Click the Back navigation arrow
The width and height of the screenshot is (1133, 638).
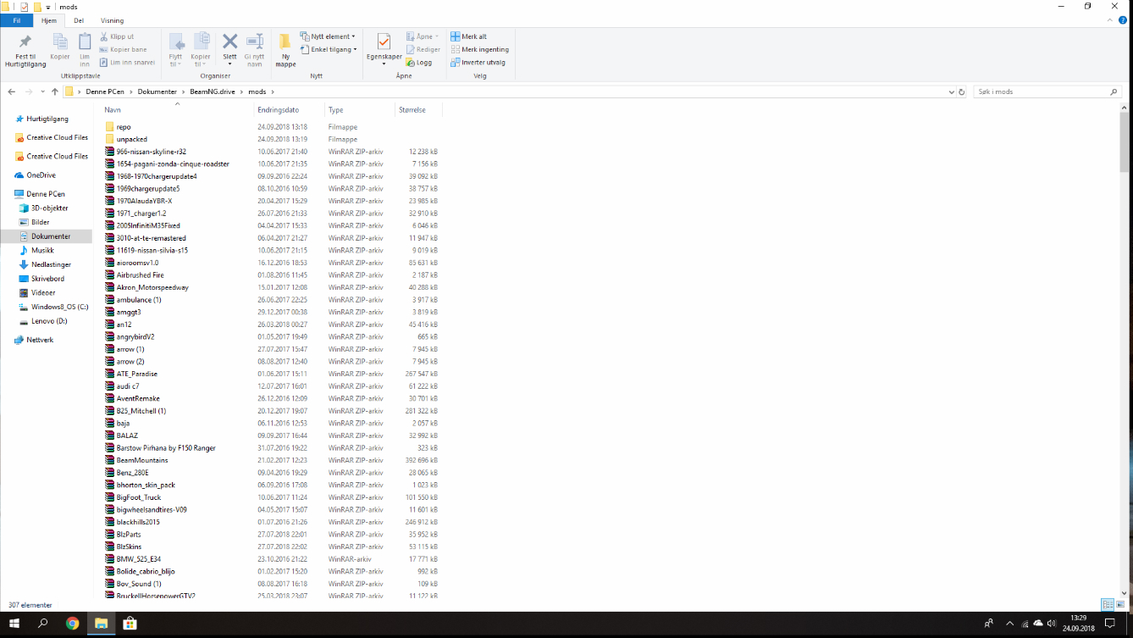click(11, 92)
